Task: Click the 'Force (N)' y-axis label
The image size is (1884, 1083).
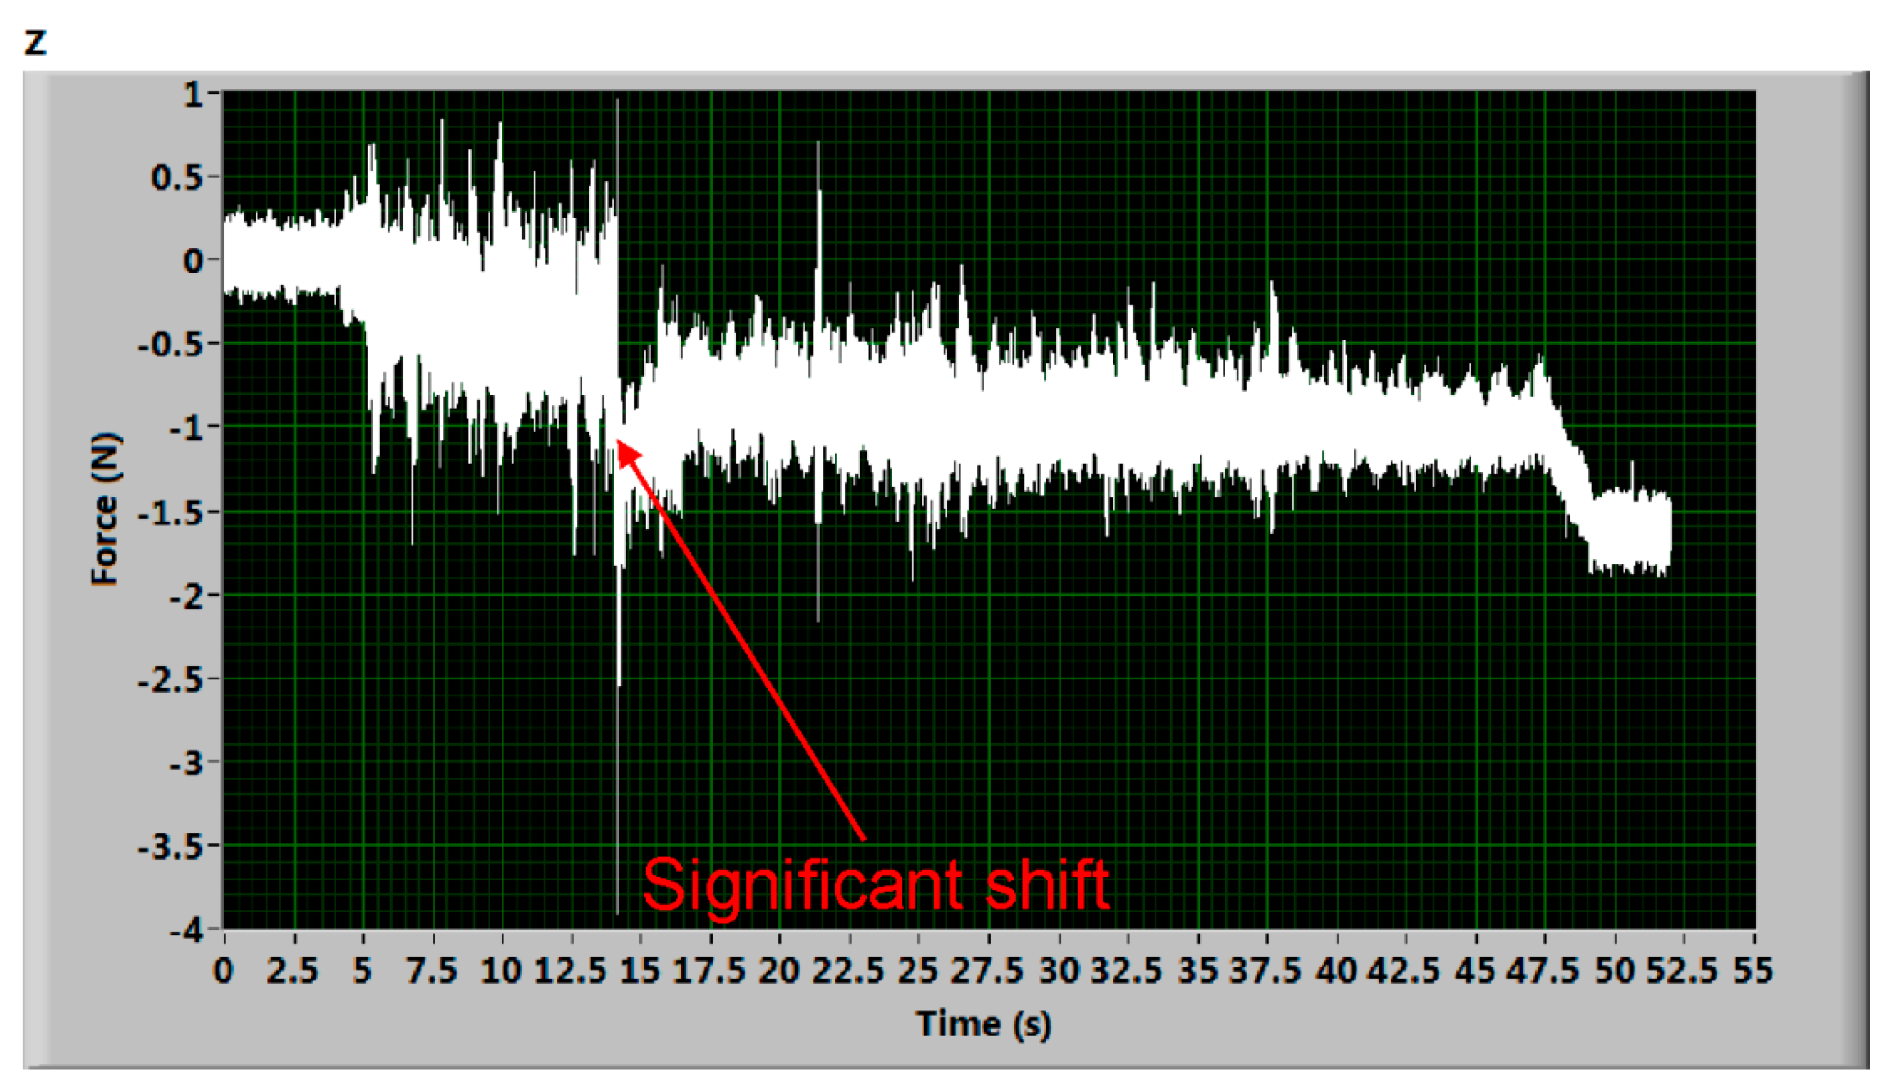Action: click(105, 509)
